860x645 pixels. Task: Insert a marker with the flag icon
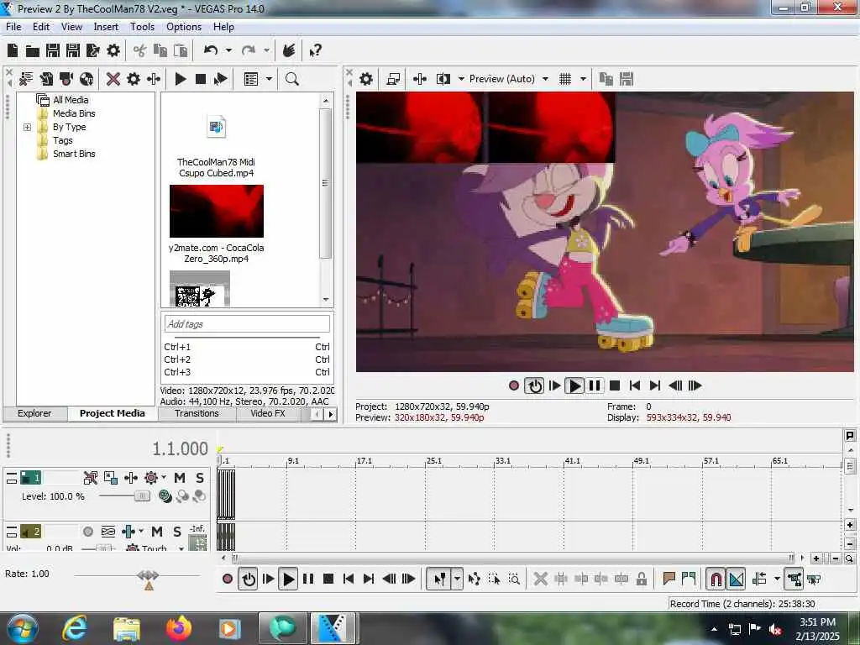pyautogui.click(x=669, y=579)
